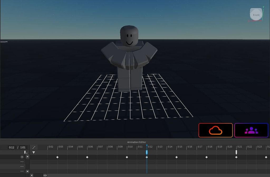270x177 pixels.
Task: Click the purple collaborators button
Action: (251, 130)
